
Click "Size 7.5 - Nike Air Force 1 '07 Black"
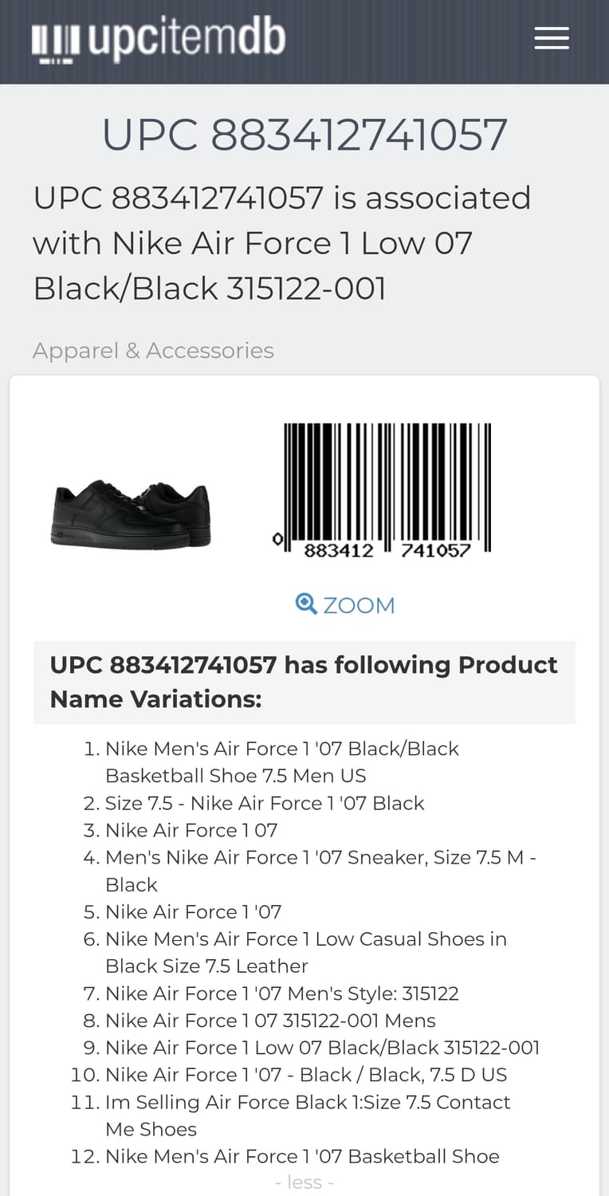[265, 803]
